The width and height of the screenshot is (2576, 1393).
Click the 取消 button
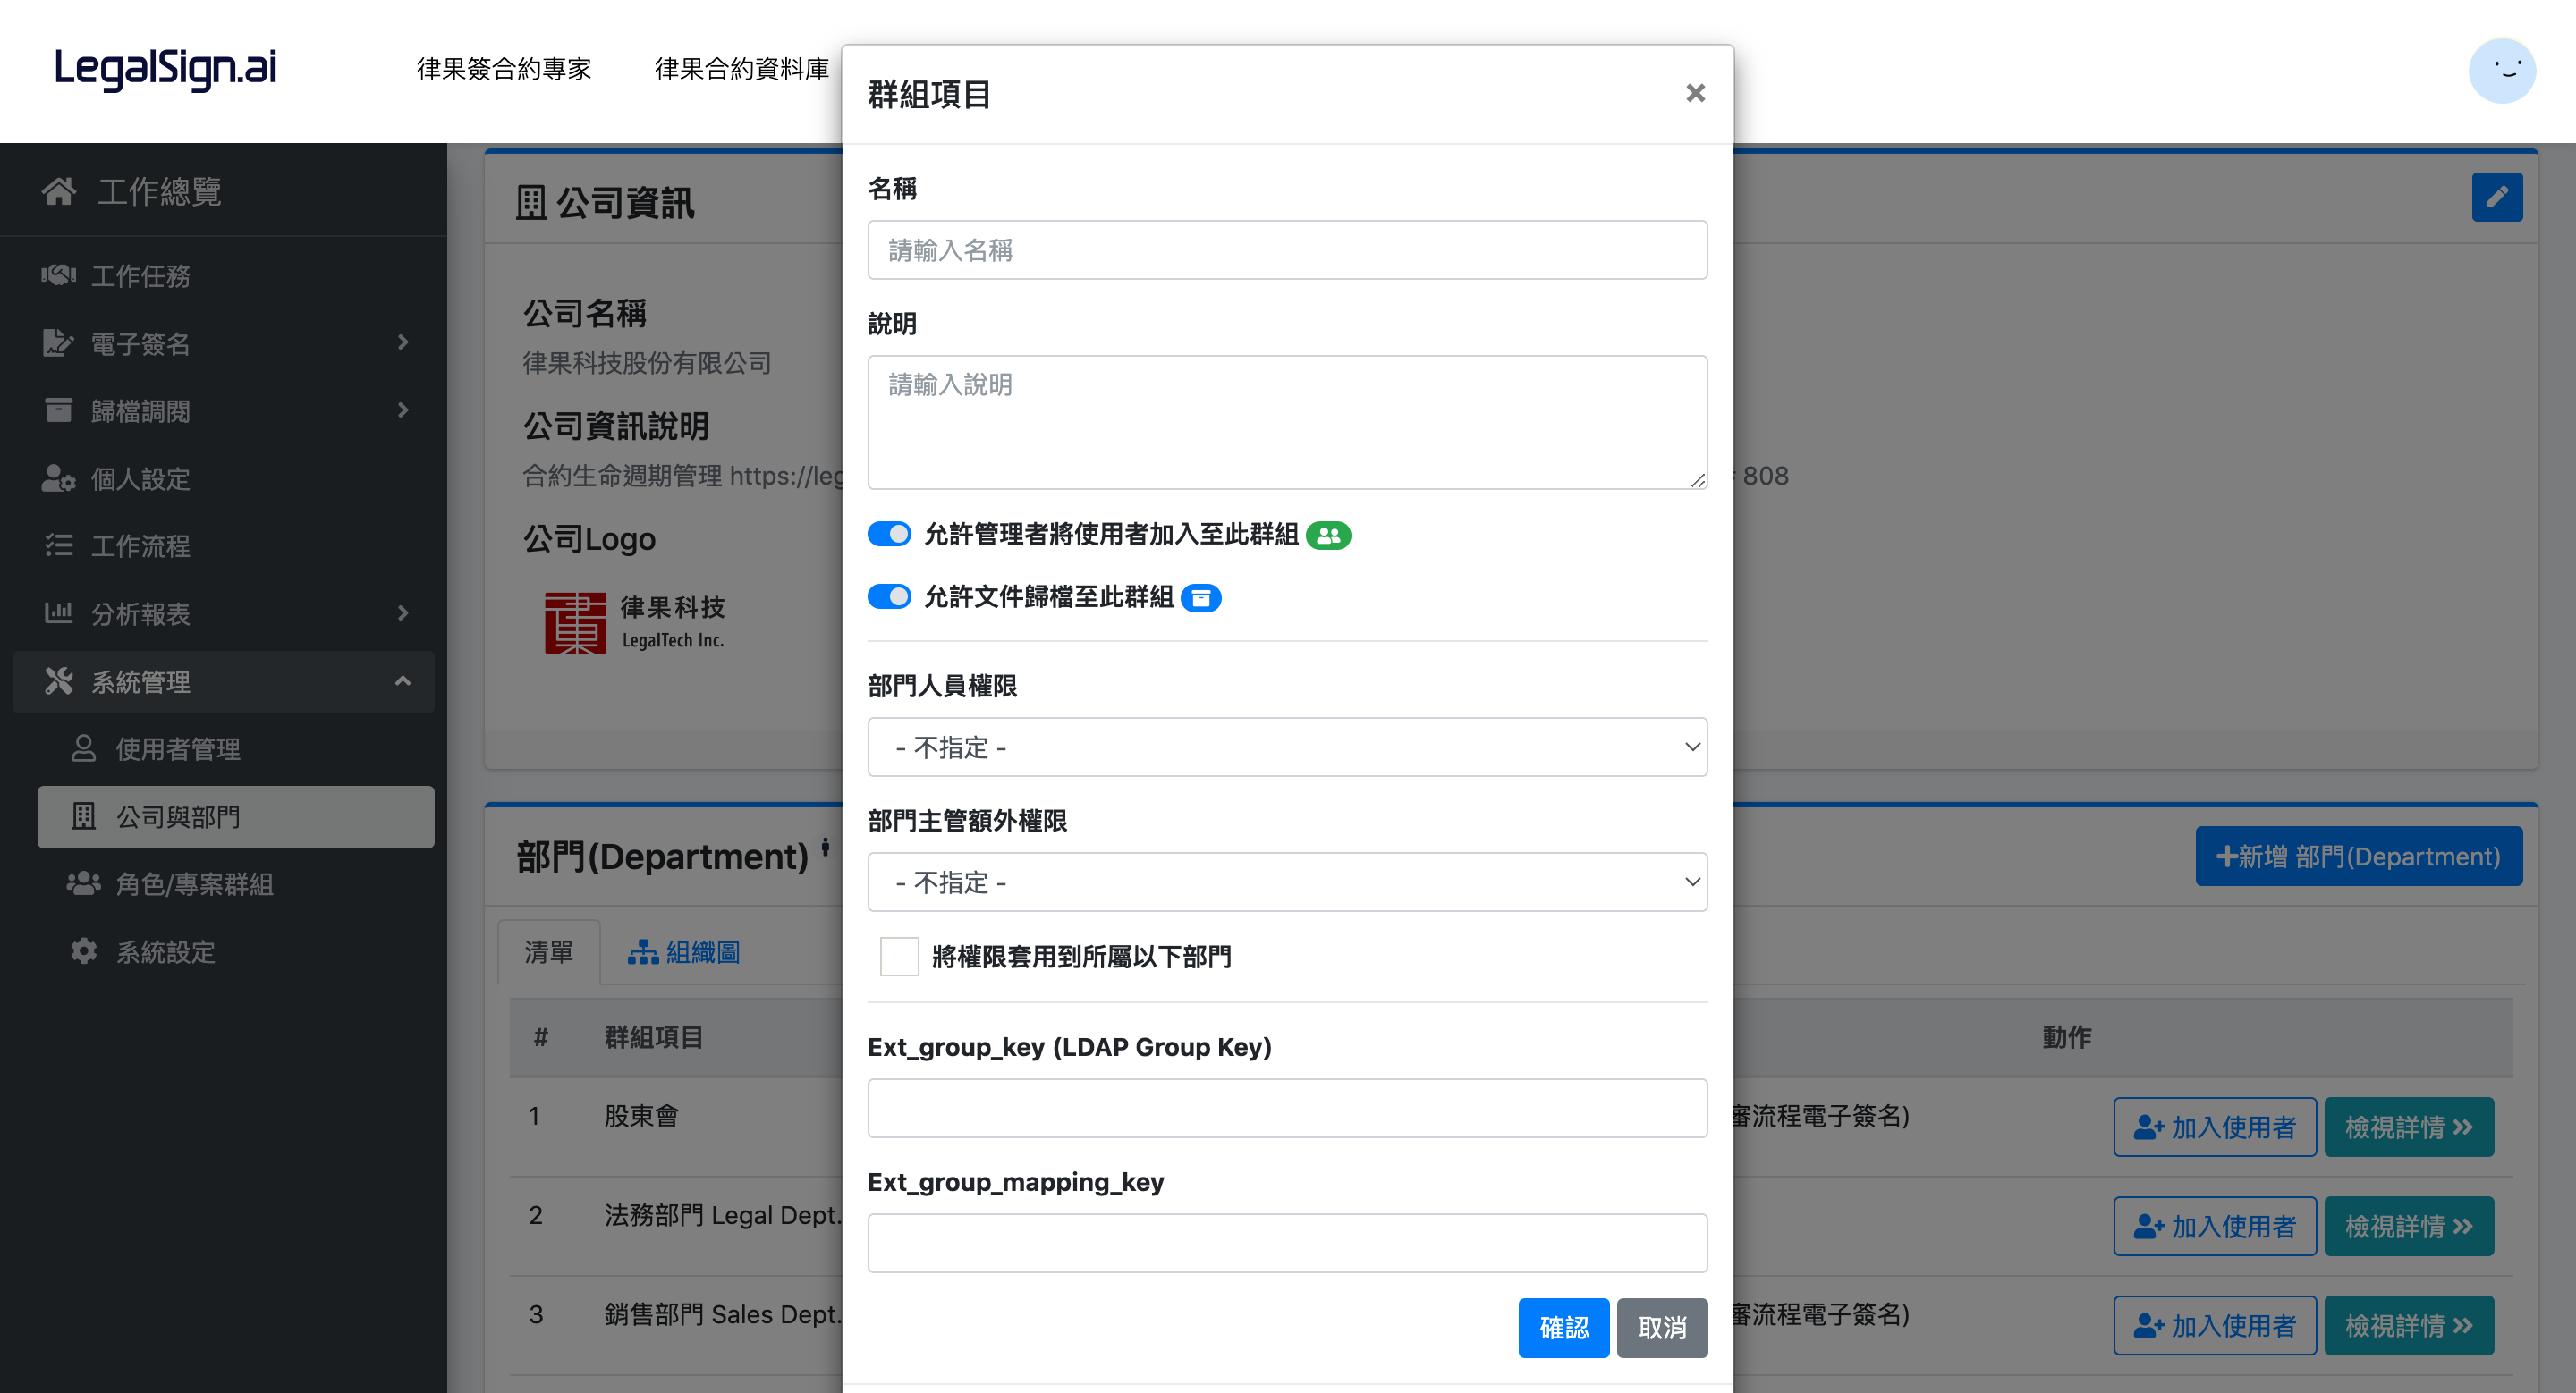(1661, 1327)
